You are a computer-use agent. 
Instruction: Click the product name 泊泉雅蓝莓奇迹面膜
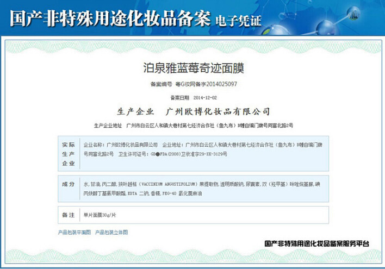(193, 68)
